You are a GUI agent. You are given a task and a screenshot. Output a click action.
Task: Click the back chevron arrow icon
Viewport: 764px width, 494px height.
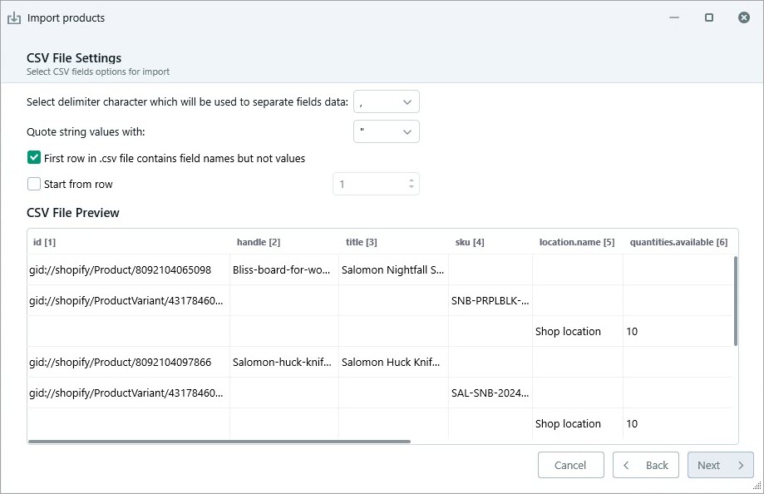tap(625, 465)
